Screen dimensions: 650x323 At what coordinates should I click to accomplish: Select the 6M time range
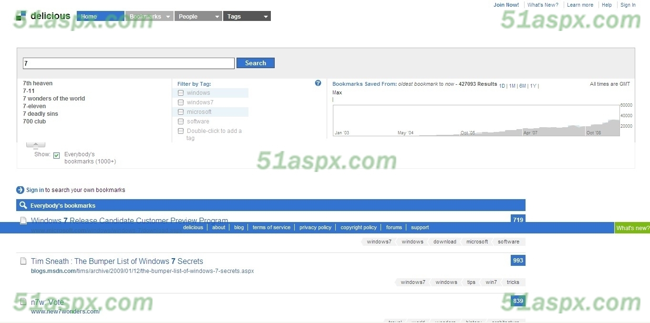[x=523, y=86]
